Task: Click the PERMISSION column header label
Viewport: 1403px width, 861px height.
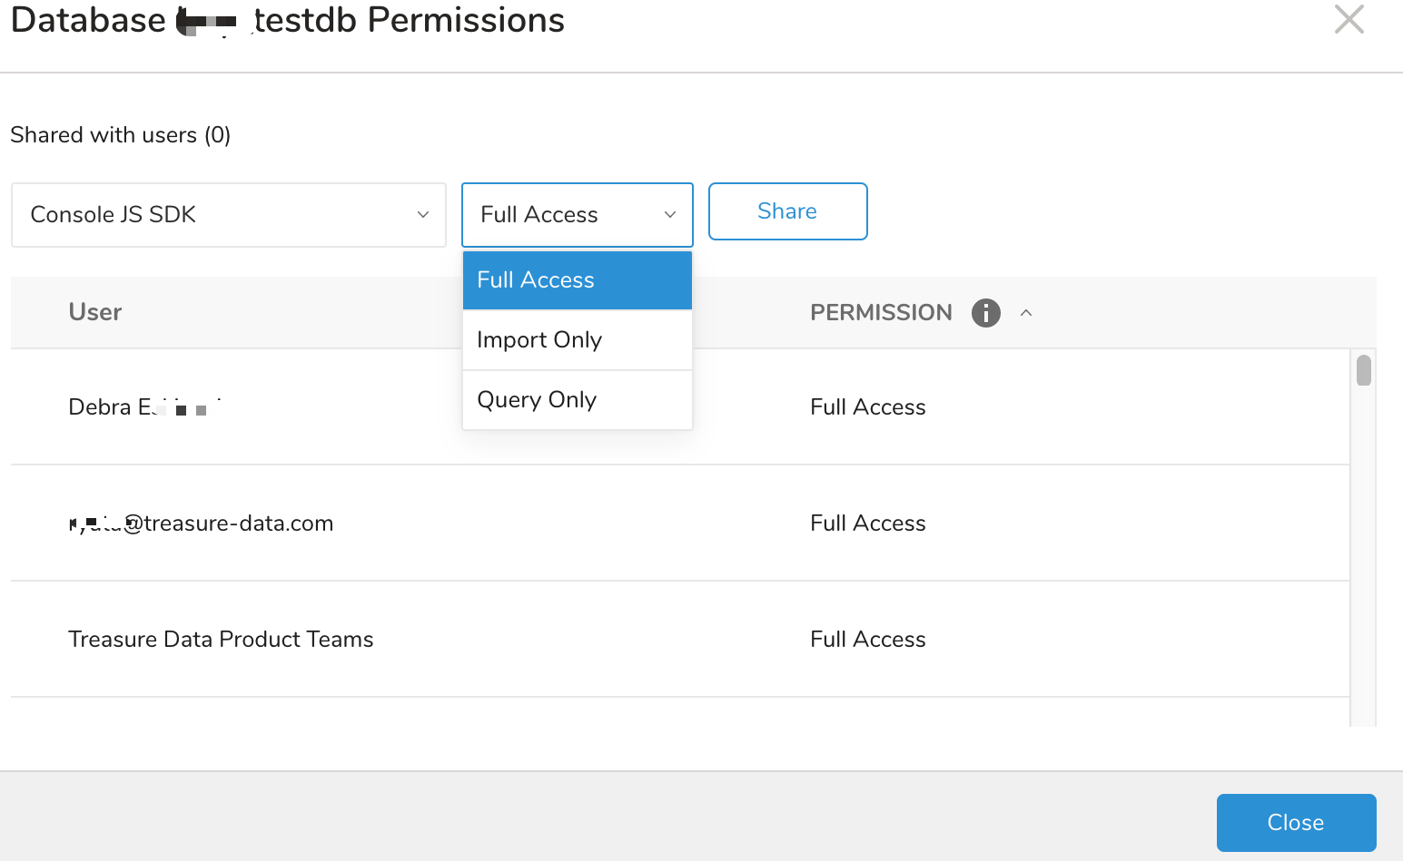Action: pos(881,313)
